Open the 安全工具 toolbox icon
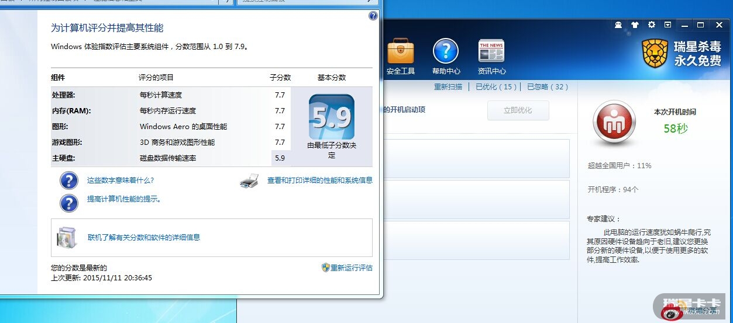Screen dimensions: 733x323 pos(400,51)
